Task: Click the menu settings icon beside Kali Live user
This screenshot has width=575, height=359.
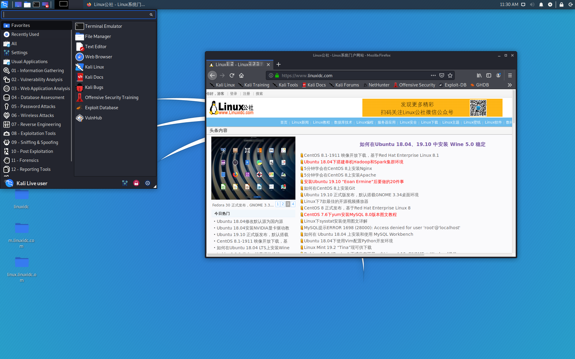Action: [125, 183]
